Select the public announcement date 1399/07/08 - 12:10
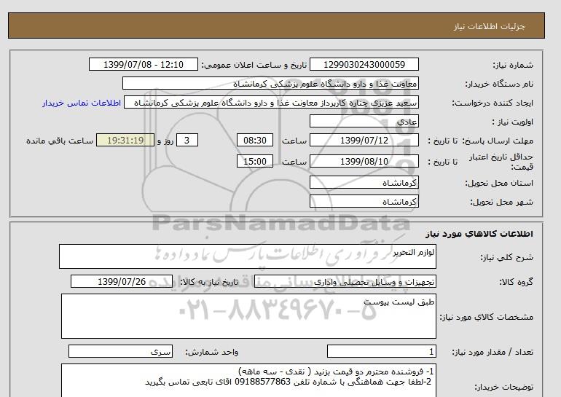This screenshot has width=561, height=397. point(143,64)
